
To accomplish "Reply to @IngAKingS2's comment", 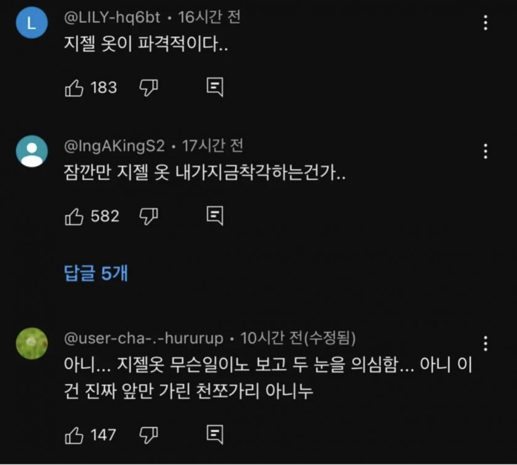I will coord(215,216).
